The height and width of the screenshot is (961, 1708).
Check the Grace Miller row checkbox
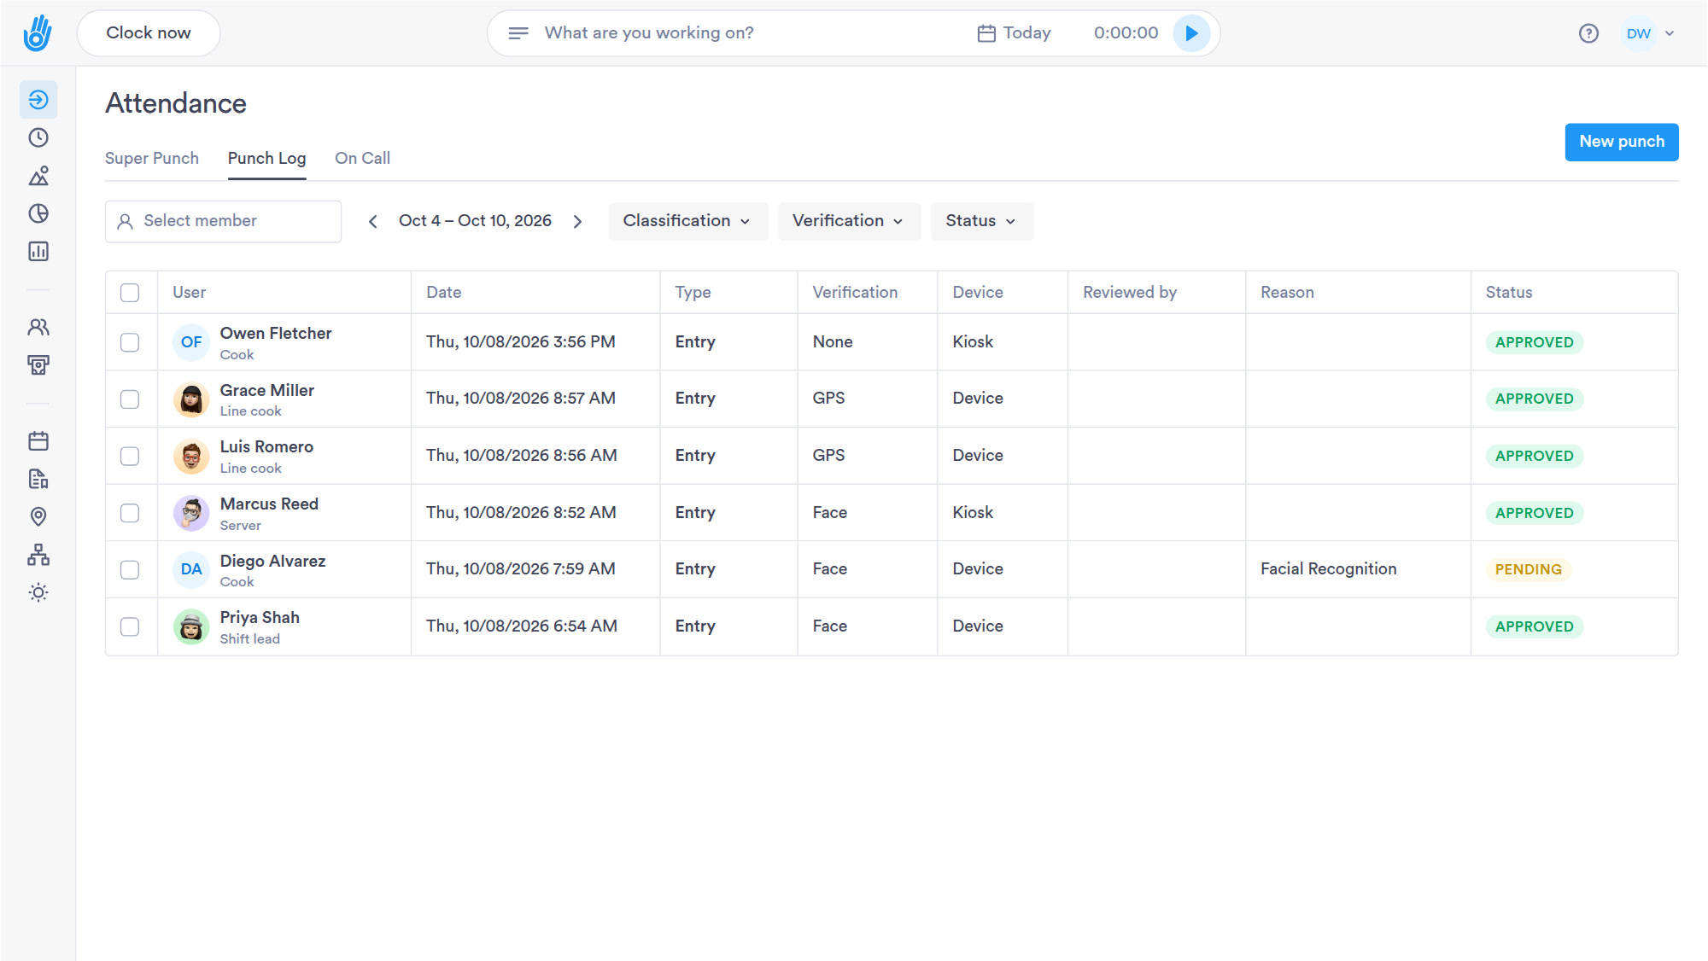130,399
